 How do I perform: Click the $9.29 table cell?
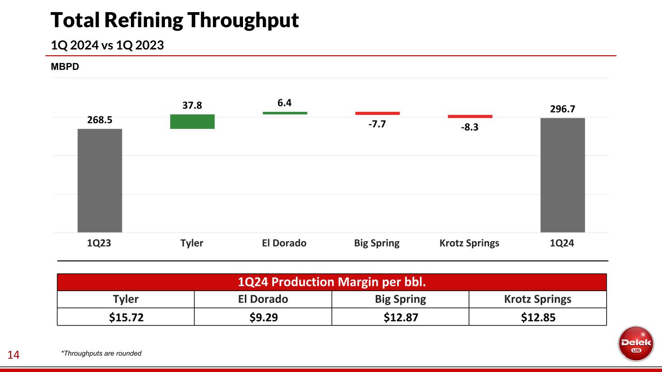[262, 316]
